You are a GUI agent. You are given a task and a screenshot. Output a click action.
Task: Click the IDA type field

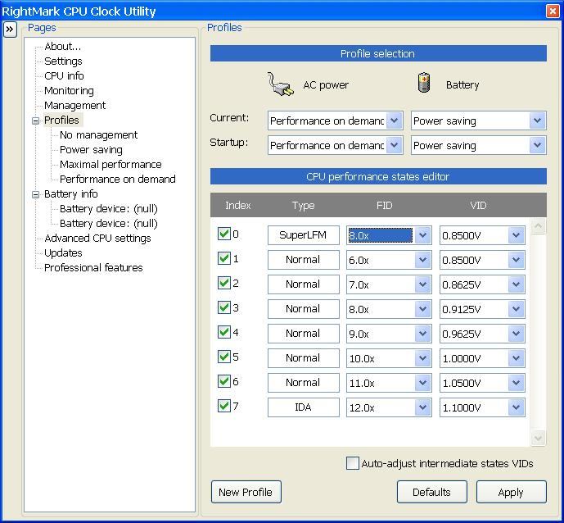pyautogui.click(x=303, y=407)
